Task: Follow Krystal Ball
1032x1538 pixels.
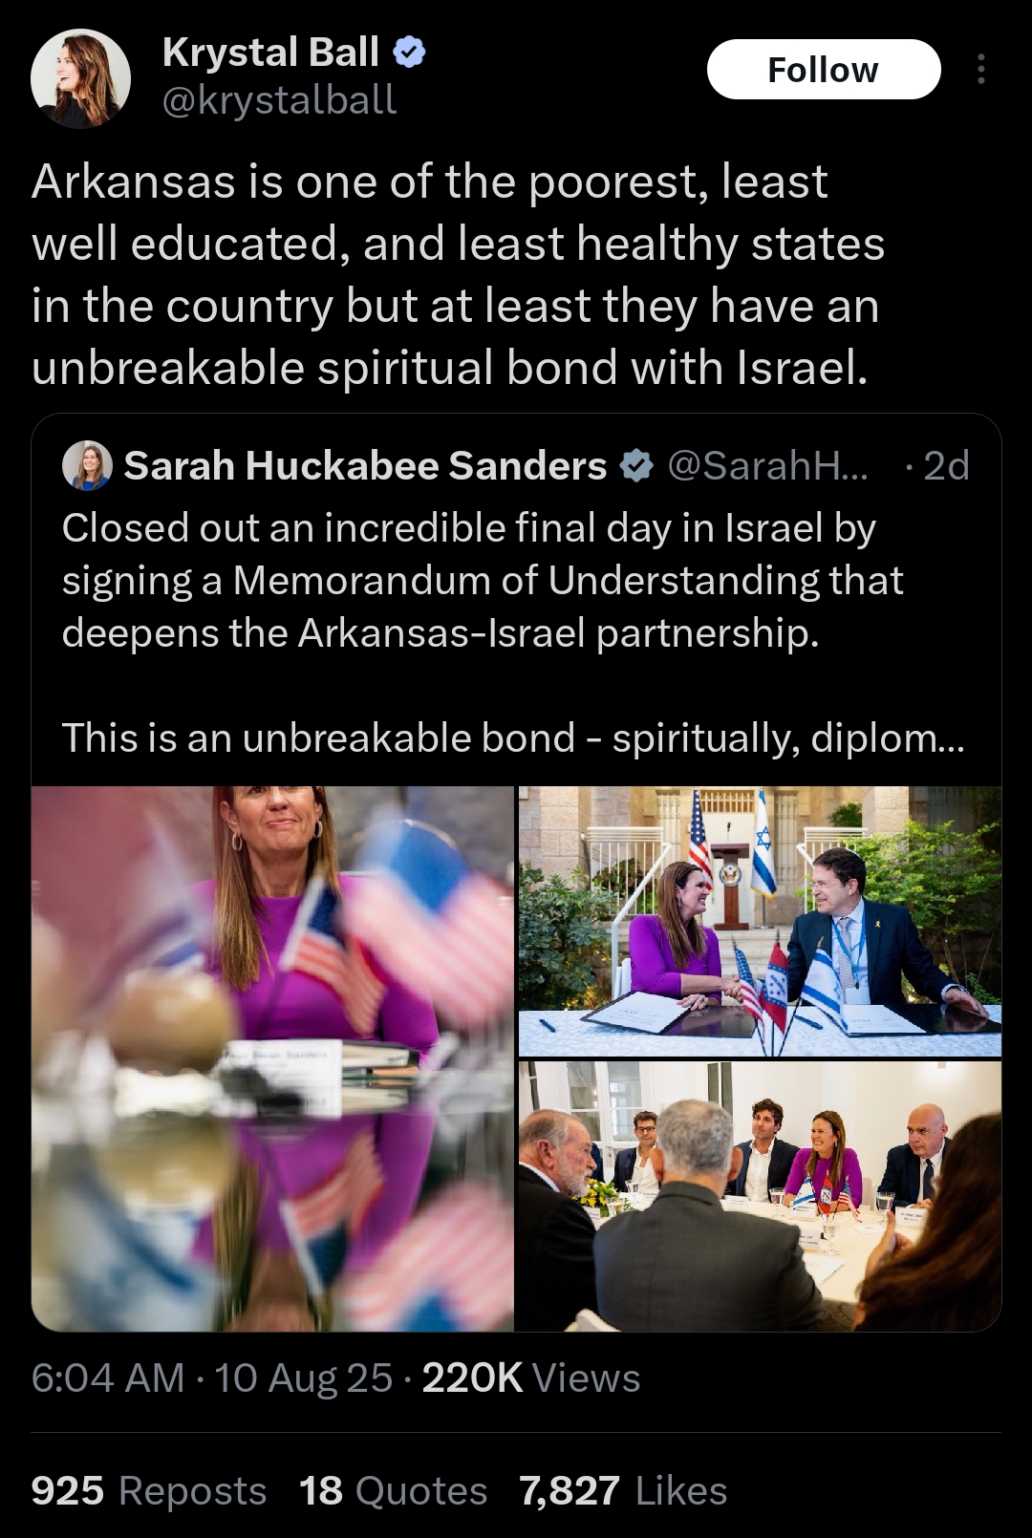Action: [x=824, y=70]
